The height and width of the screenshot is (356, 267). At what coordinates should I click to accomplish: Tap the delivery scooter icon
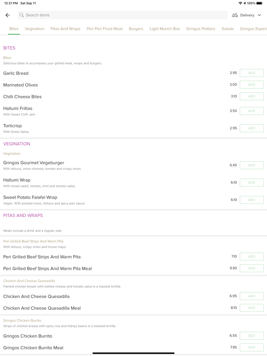(x=235, y=15)
